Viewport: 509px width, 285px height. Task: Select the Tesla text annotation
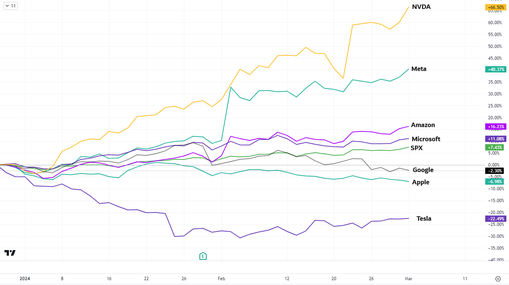coord(424,218)
